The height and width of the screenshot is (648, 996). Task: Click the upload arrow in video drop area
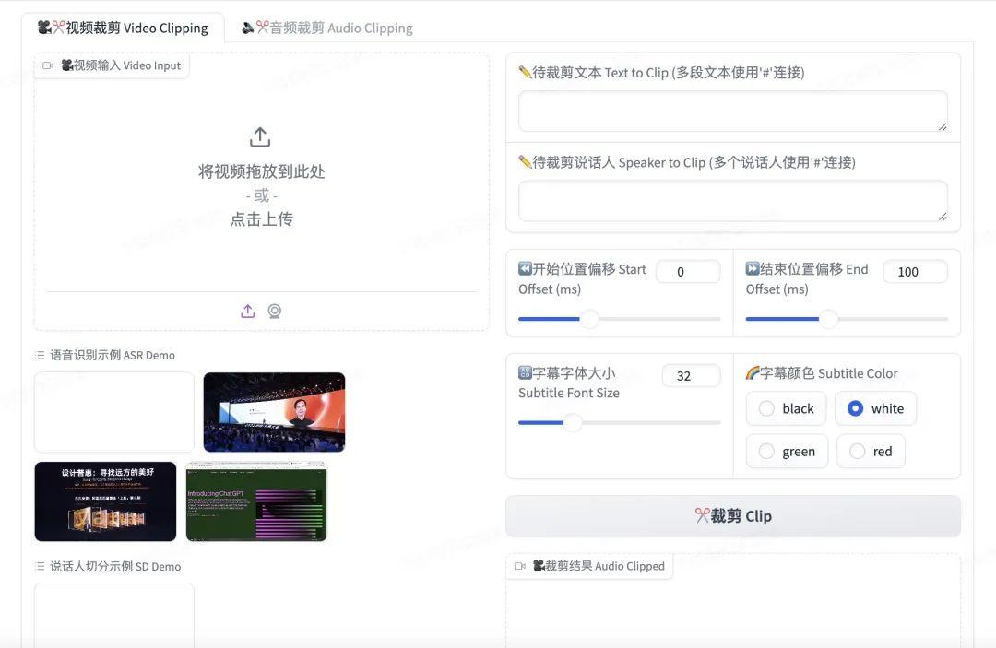point(260,136)
